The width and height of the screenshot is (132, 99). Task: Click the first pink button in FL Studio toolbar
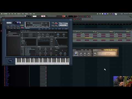[42, 16]
